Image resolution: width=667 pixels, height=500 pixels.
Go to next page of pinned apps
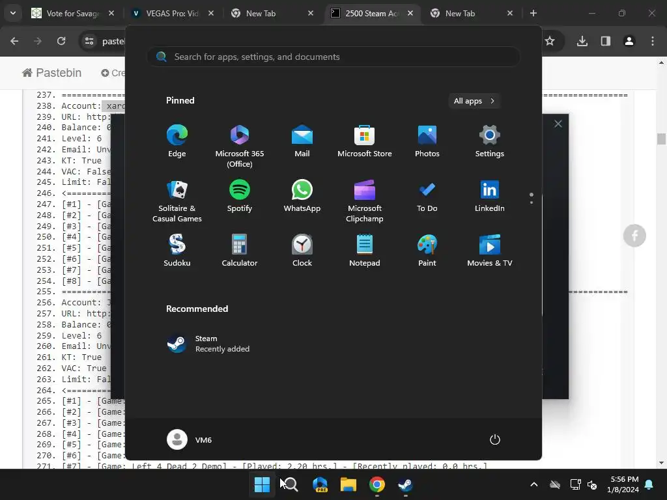tap(532, 202)
